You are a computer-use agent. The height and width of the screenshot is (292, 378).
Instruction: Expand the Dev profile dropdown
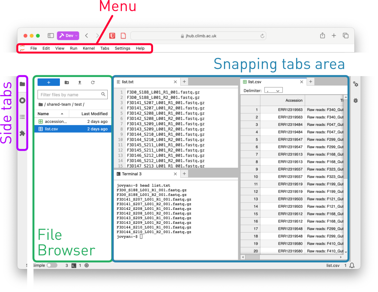pos(68,36)
